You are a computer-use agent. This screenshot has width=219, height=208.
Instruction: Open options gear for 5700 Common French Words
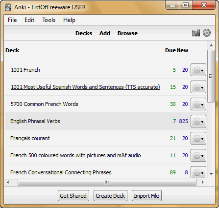(x=198, y=104)
